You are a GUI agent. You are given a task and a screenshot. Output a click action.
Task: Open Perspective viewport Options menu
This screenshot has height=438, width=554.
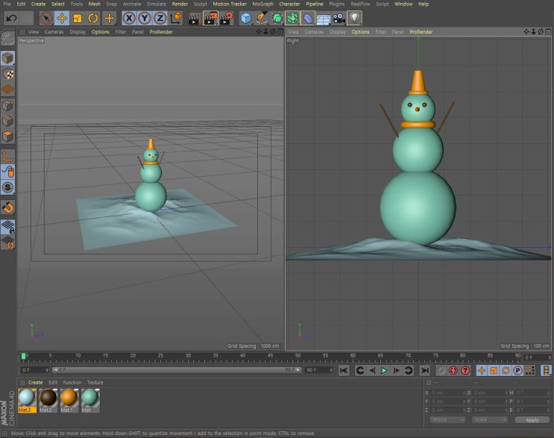click(101, 32)
